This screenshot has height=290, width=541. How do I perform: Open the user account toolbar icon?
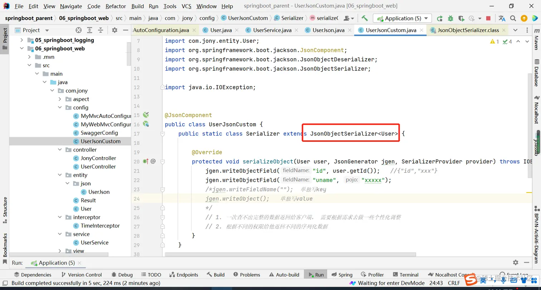click(x=349, y=18)
